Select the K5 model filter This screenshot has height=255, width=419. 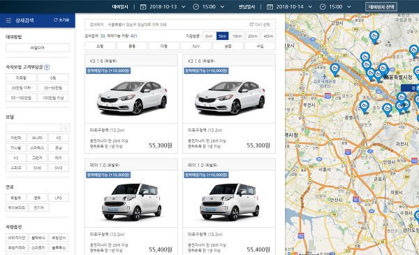[x=59, y=138]
